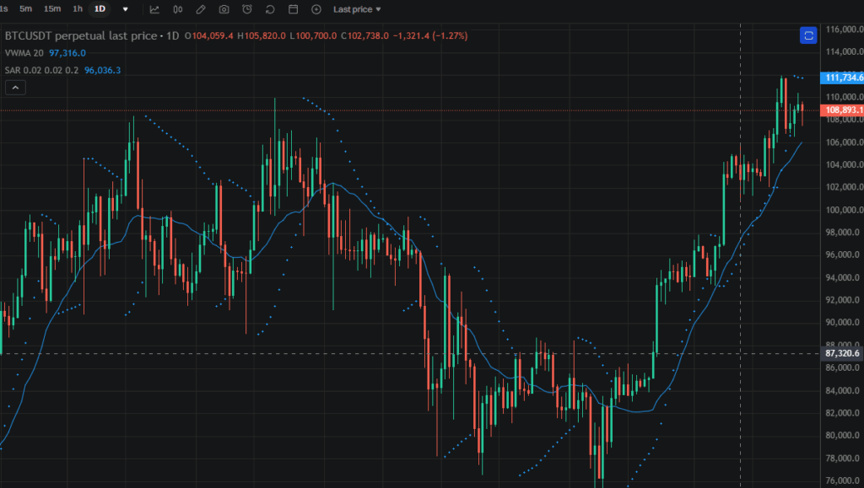This screenshot has width=864, height=488.
Task: Switch to the 15m timeframe
Action: tap(52, 9)
